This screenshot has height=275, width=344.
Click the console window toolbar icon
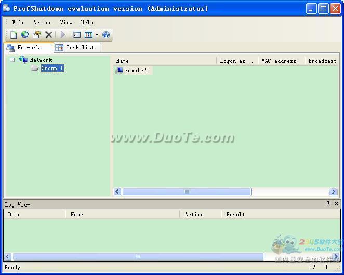[x=77, y=35]
